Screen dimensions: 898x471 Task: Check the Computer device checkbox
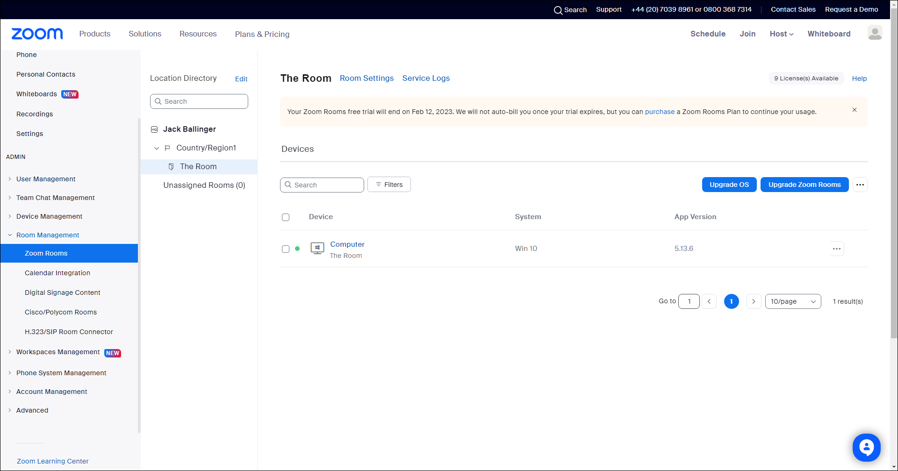tap(286, 249)
